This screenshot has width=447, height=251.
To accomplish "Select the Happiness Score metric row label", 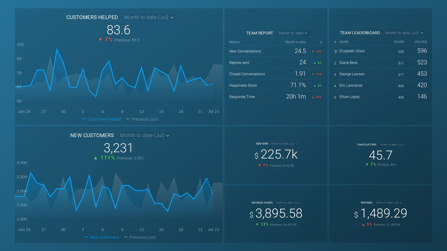I will point(243,85).
